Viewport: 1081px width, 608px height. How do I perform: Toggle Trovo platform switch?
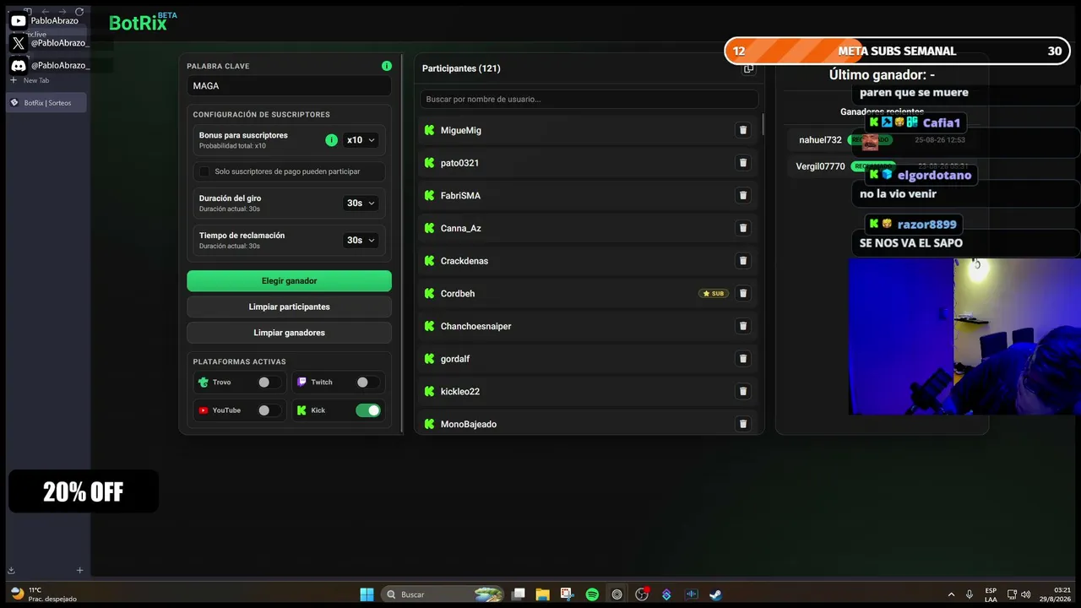click(269, 383)
